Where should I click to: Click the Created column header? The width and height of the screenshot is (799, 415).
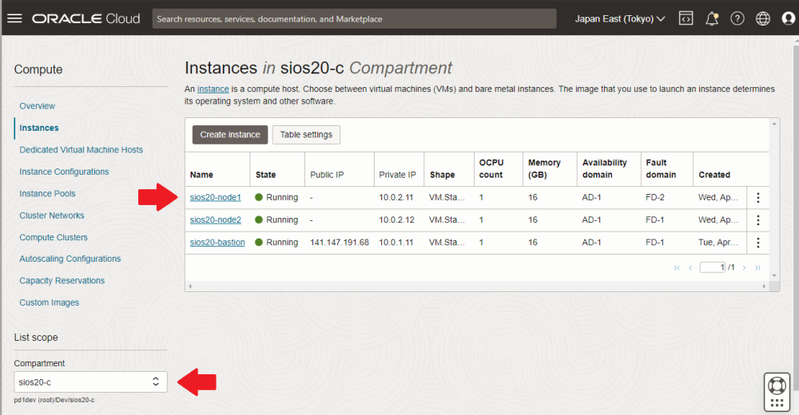tap(714, 175)
